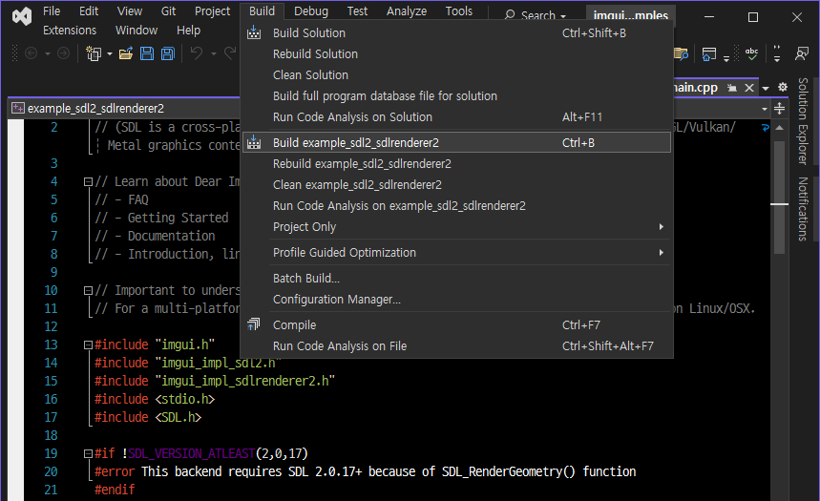Click the gear icon beside document tabs
This screenshot has width=820, height=501.
pos(783,87)
